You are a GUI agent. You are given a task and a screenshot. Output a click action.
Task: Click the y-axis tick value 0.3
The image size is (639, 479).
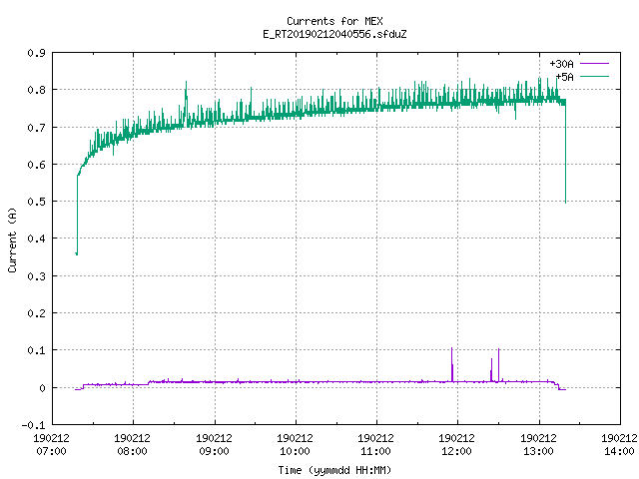click(36, 276)
